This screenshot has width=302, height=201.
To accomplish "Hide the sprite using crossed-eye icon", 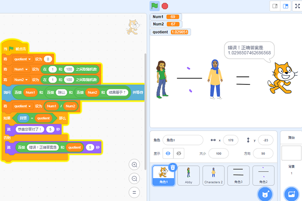I will click(179, 153).
